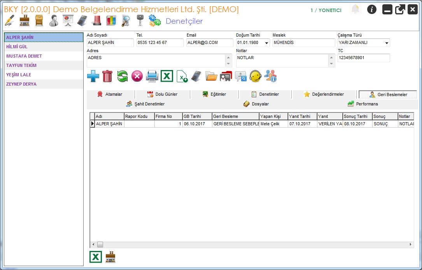
Task: Cancel with pink X circle icon
Action: point(137,76)
